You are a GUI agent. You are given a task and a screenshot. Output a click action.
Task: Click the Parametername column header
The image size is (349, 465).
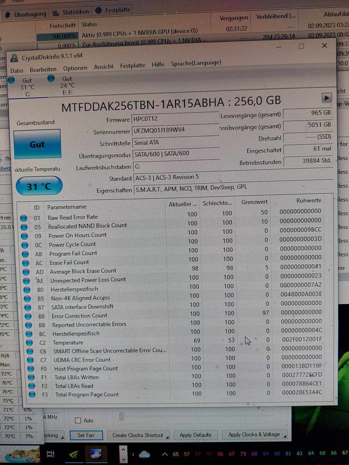[67, 207]
